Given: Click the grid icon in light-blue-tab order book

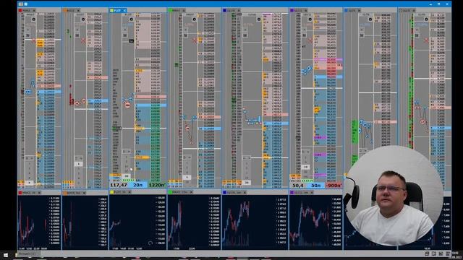Looking at the screenshot, I should coord(362,35).
